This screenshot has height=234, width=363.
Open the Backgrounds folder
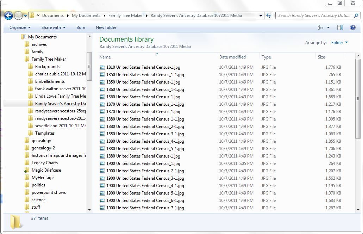(47, 67)
